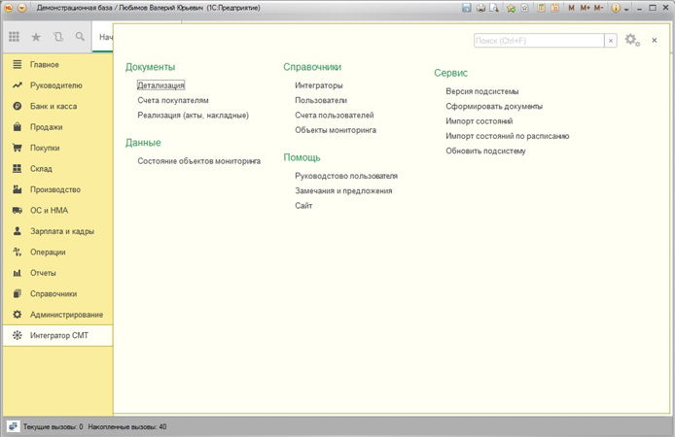Add to favorites via star-arrow icon
Image resolution: width=675 pixels, height=437 pixels.
click(x=511, y=8)
